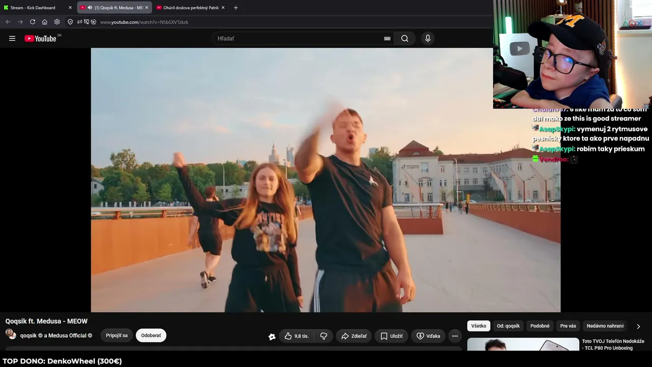Open the TCL P80 Pro Unboxing thumbnail

coord(523,345)
